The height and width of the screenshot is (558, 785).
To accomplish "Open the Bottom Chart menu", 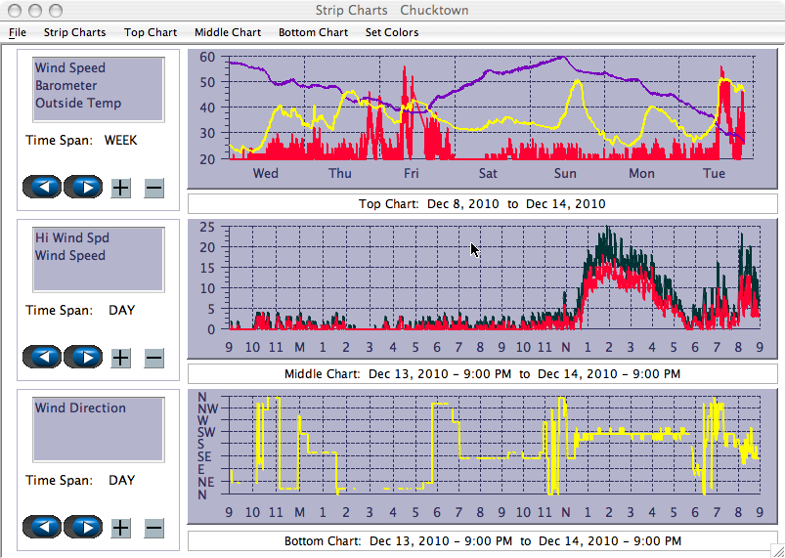I will coord(313,32).
